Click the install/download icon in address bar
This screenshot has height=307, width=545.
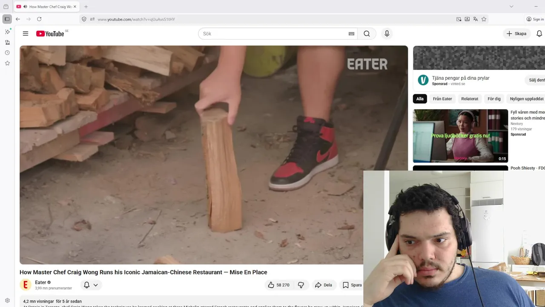467,19
